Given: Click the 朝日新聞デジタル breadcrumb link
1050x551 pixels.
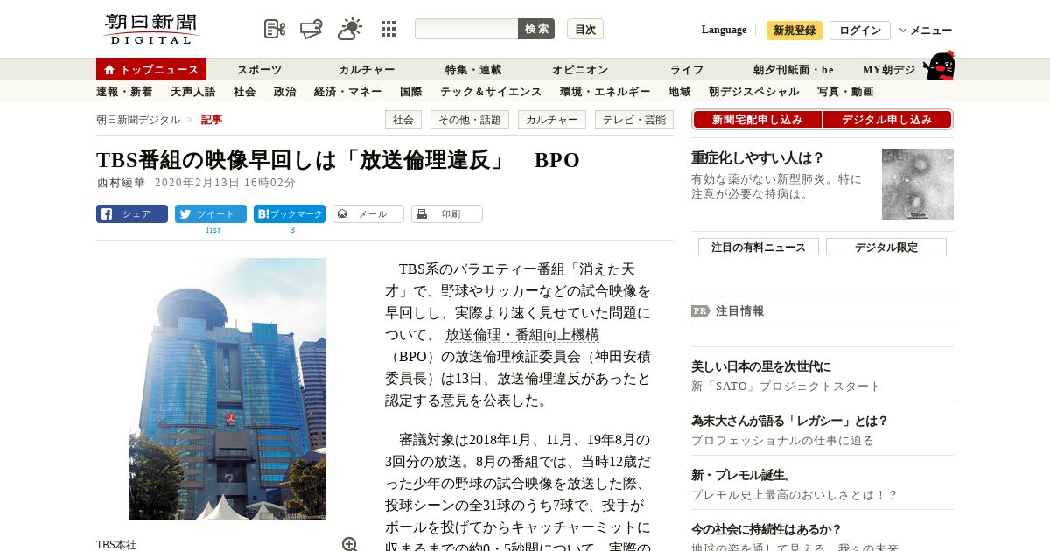Looking at the screenshot, I should pyautogui.click(x=138, y=120).
